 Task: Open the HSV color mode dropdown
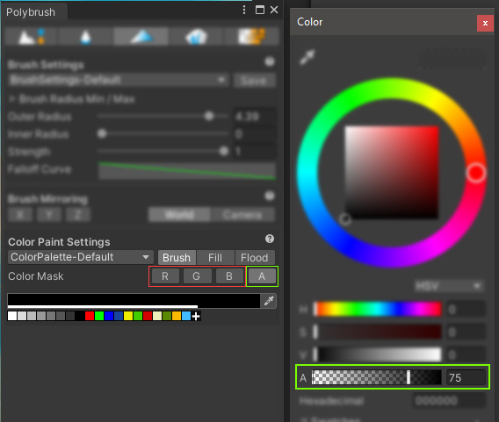449,286
